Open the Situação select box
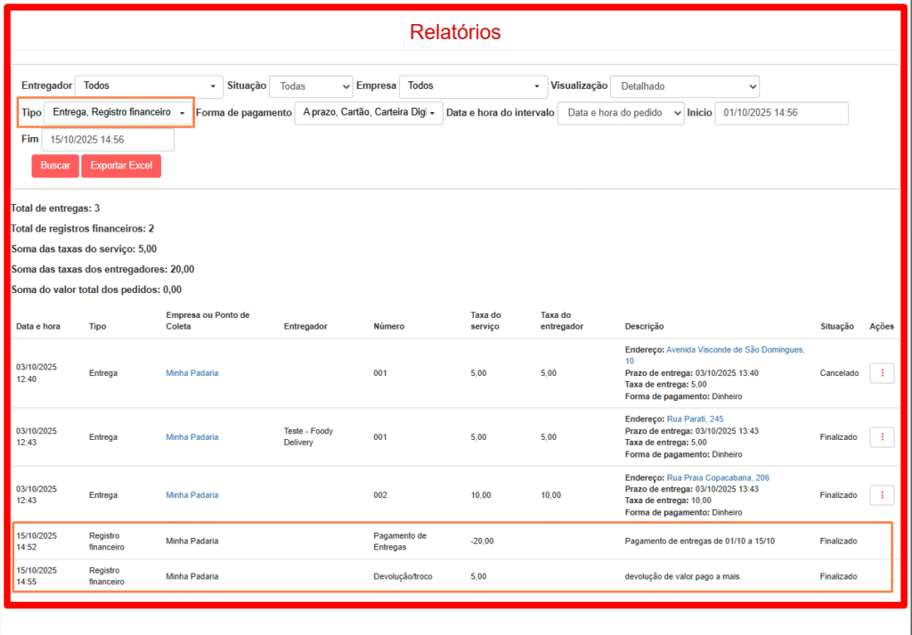The width and height of the screenshot is (912, 635). click(x=311, y=86)
